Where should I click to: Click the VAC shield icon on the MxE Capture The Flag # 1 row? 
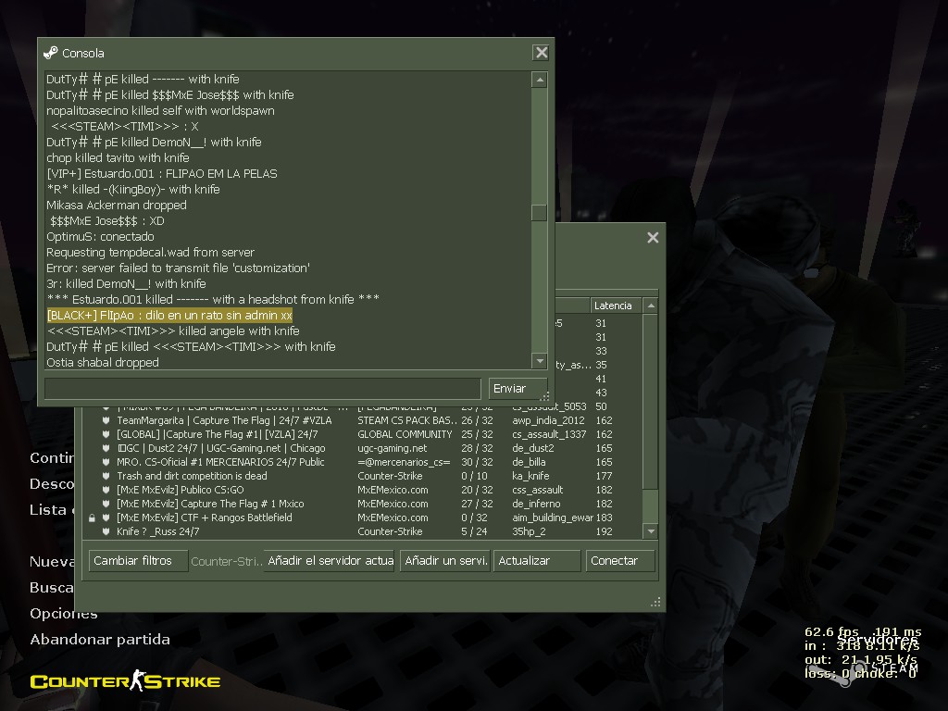106,504
